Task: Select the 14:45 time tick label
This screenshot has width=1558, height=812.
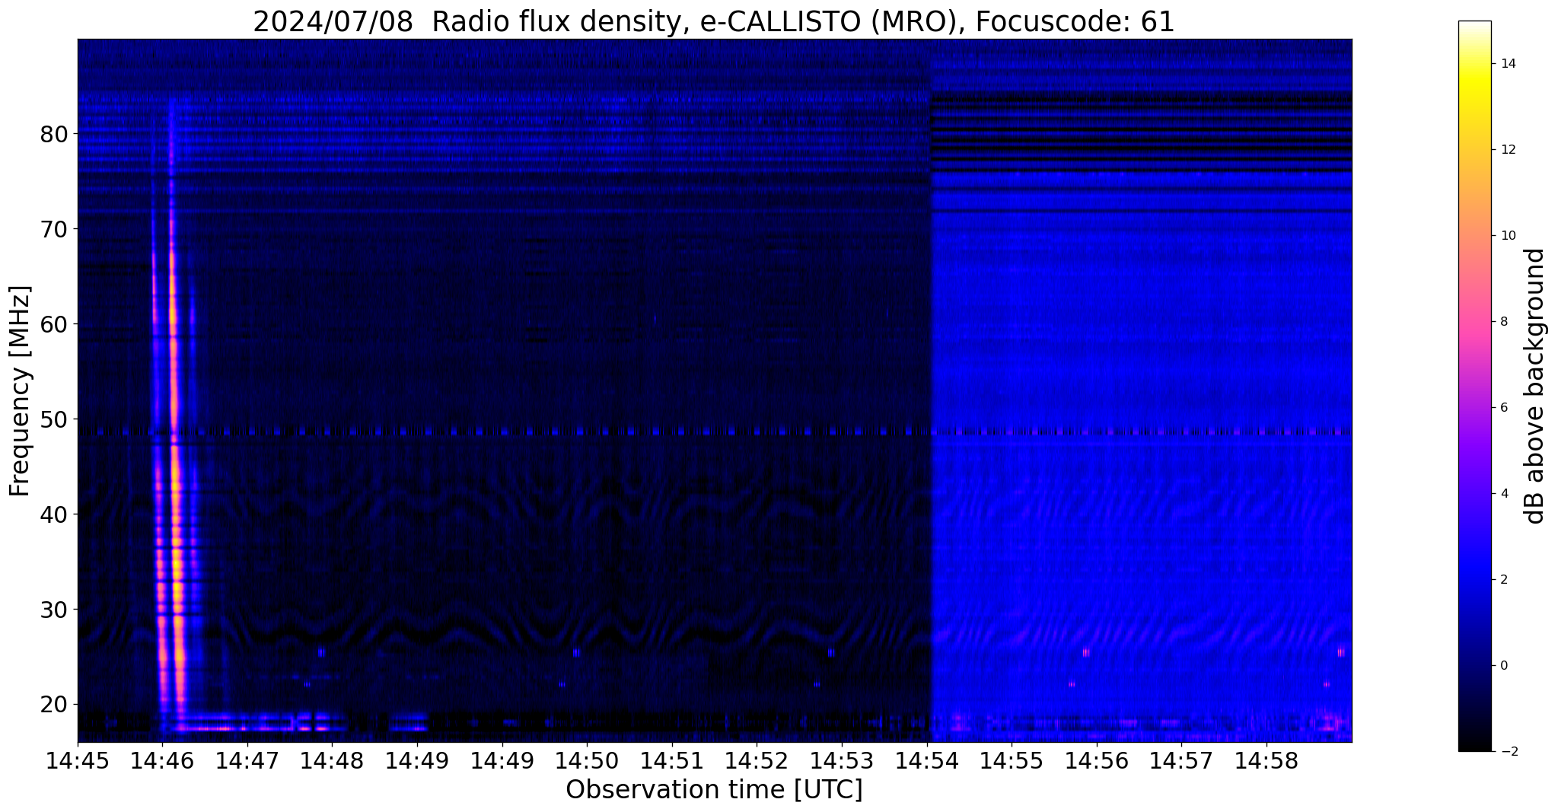Action: [x=78, y=760]
